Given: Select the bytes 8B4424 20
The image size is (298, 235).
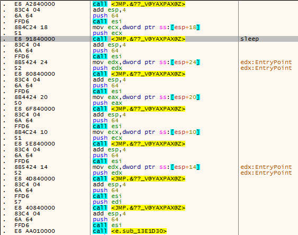Looking at the screenshot, I should pos(31,97).
